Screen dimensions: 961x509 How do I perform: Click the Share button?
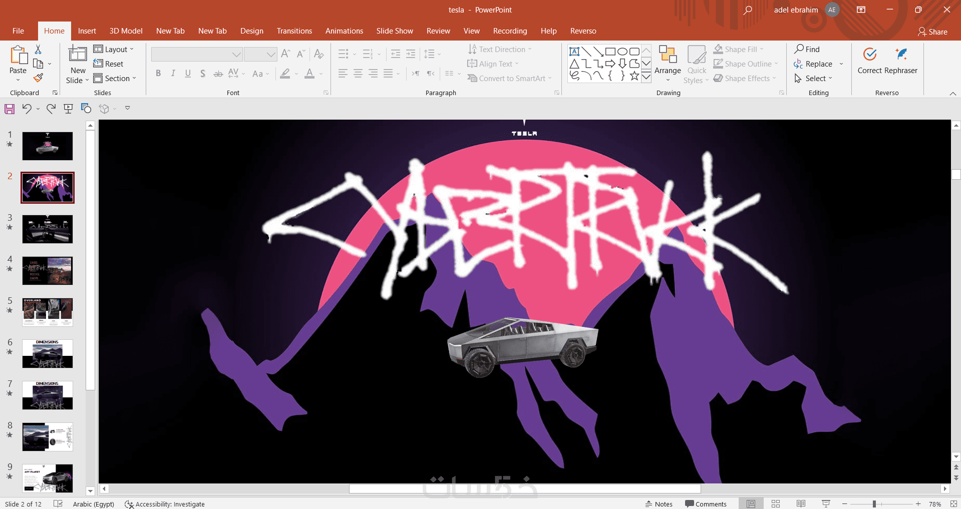click(x=932, y=32)
